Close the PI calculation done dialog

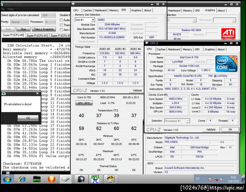(37, 93)
